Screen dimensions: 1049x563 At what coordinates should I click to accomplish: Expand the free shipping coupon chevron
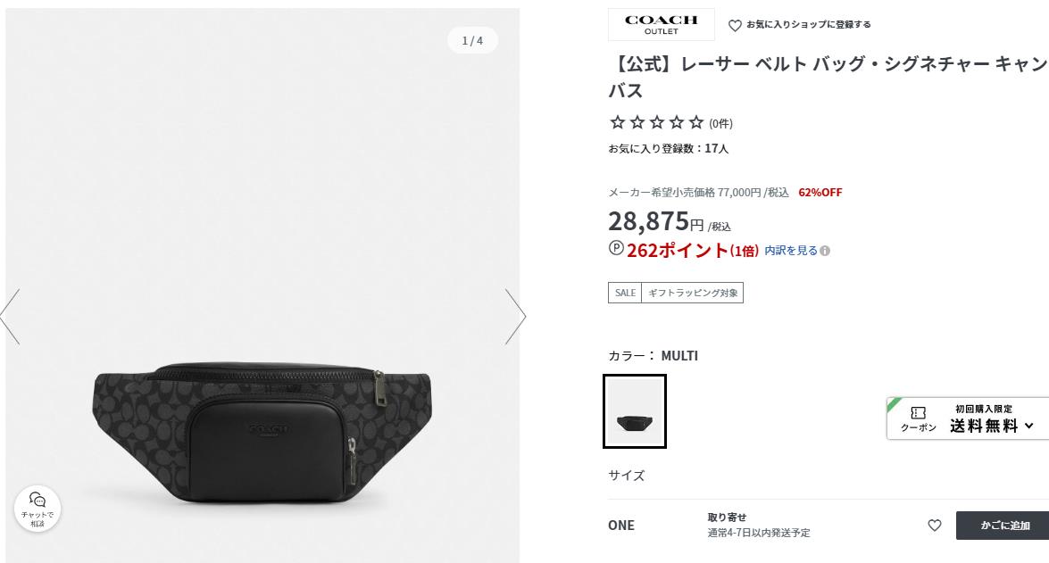click(1029, 426)
